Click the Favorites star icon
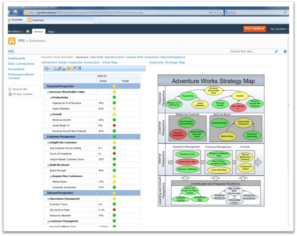This screenshot has height=236, width=297. coord(9,20)
